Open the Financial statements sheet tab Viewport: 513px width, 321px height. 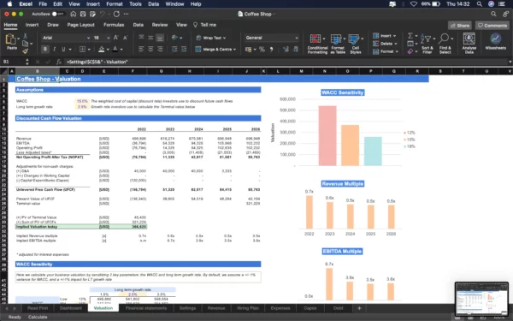point(146,308)
